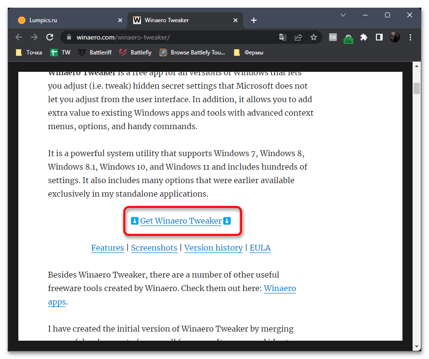Open the Features link
This screenshot has height=359, width=429.
click(x=108, y=248)
